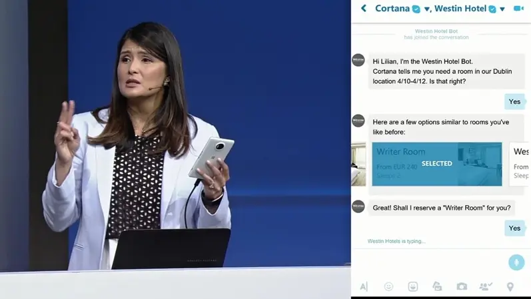Go back using the header arrow
Image resolution: width=531 pixels, height=299 pixels.
point(364,8)
